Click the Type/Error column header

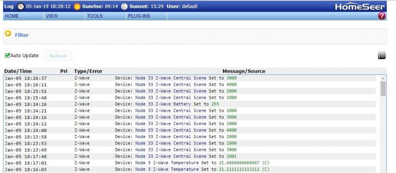(88, 71)
